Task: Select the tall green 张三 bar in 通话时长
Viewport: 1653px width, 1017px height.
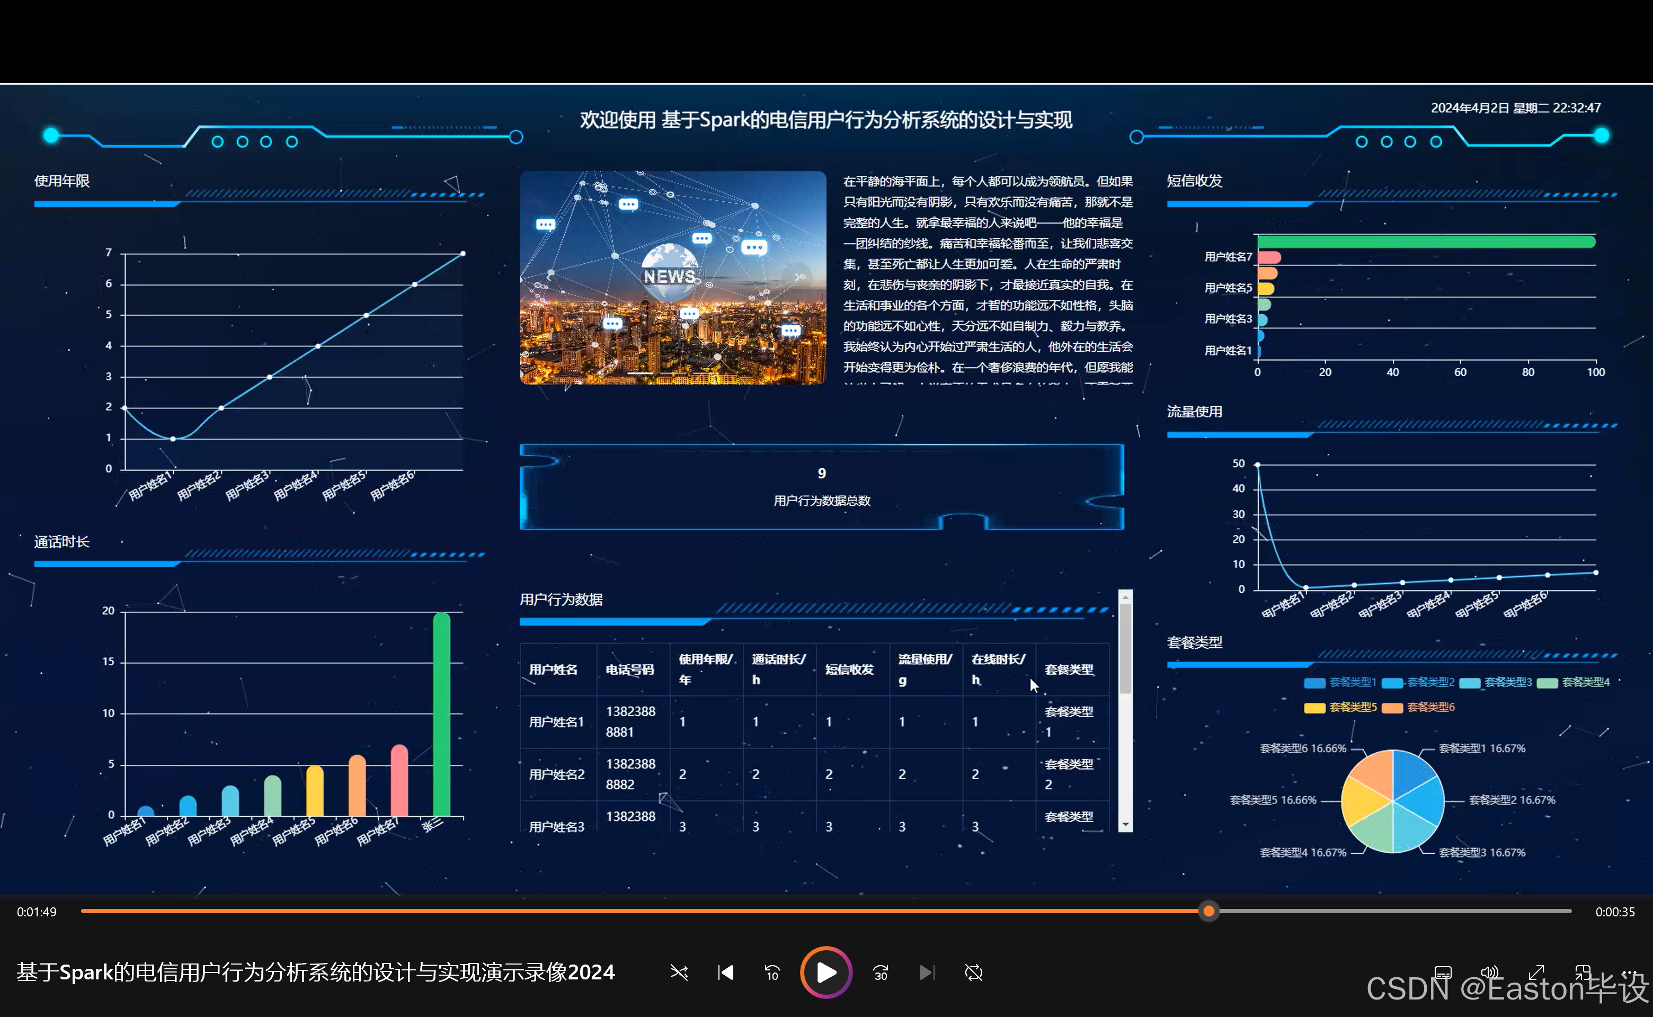Action: 441,715
